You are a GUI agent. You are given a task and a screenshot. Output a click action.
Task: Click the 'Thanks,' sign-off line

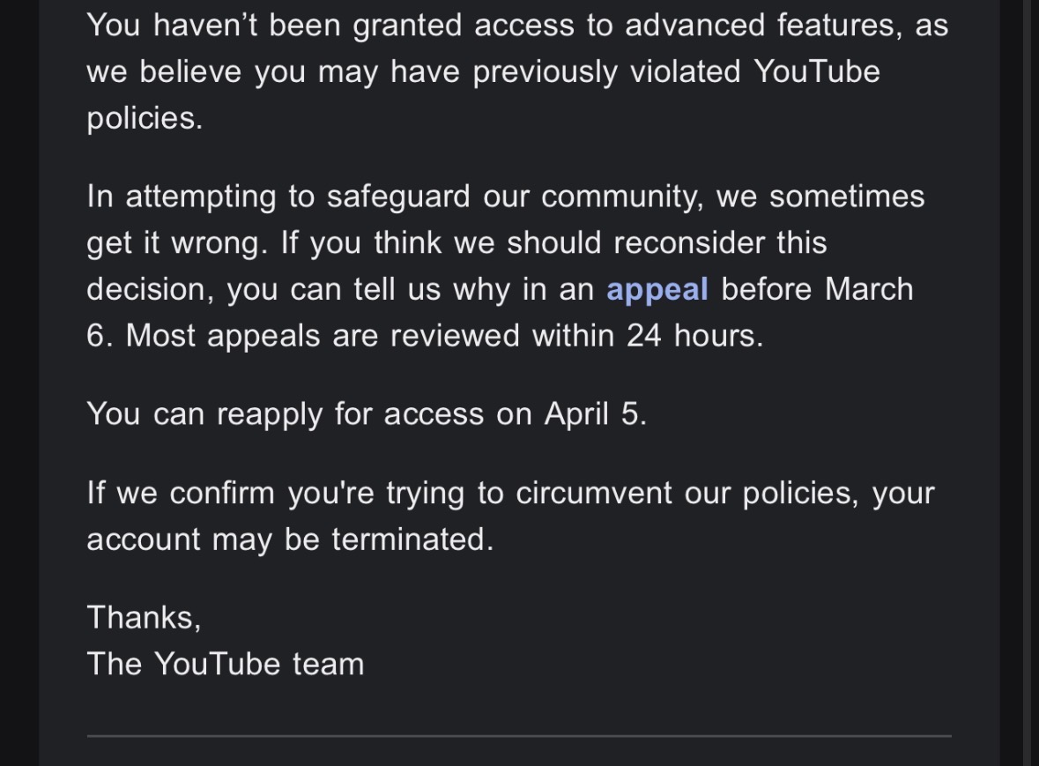click(x=144, y=618)
